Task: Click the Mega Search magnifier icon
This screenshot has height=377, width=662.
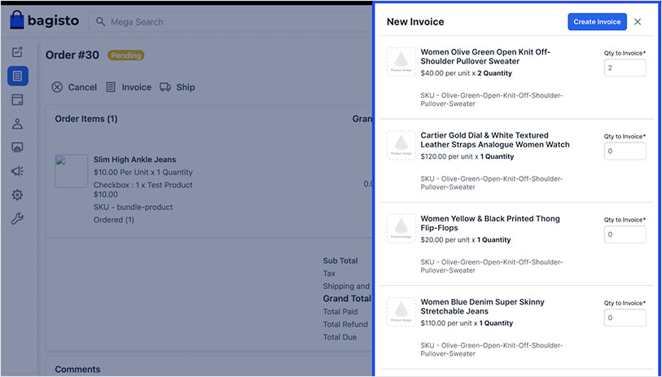Action: pyautogui.click(x=100, y=21)
